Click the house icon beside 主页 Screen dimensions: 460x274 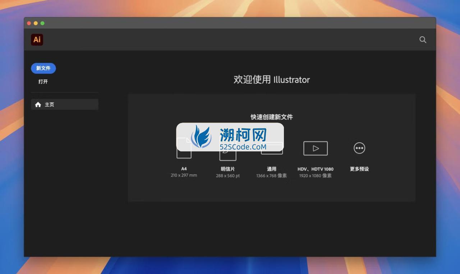[38, 105]
